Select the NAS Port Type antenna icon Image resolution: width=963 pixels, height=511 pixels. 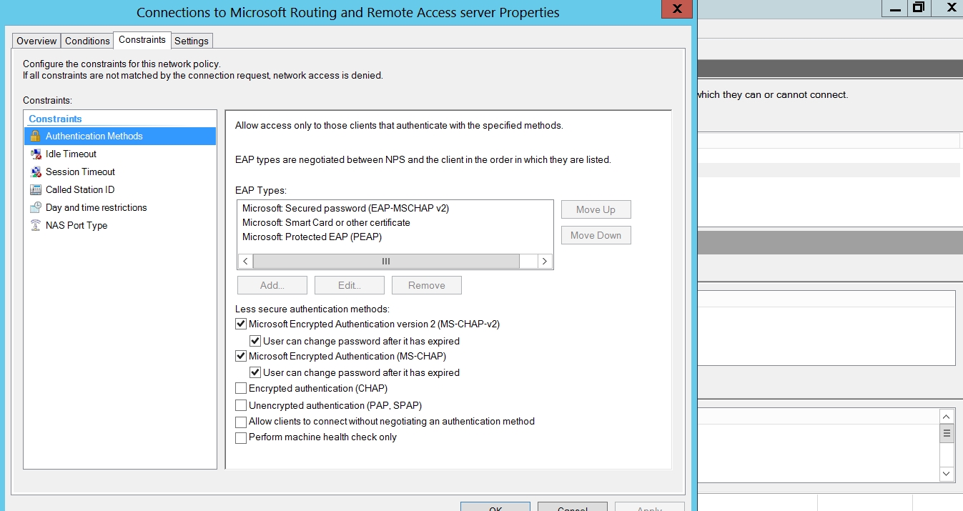35,225
